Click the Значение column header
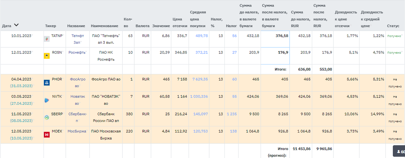 [161, 26]
